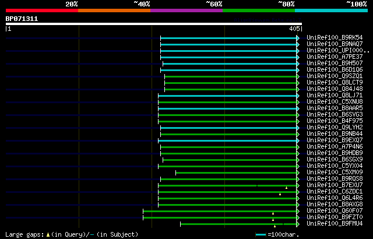Image resolution: width=373 pixels, height=239 pixels.
Task: Click the UniRef100_A7PE37 label
Action: point(335,57)
